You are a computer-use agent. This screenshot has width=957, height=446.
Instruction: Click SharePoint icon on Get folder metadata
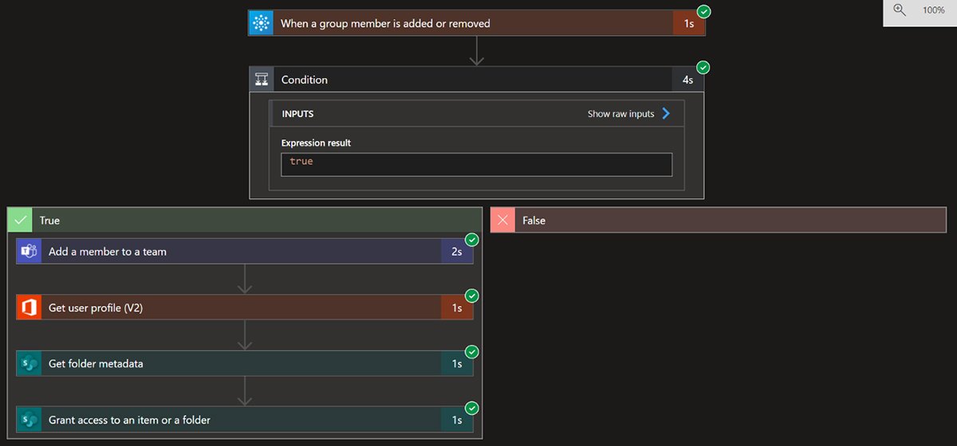point(29,364)
